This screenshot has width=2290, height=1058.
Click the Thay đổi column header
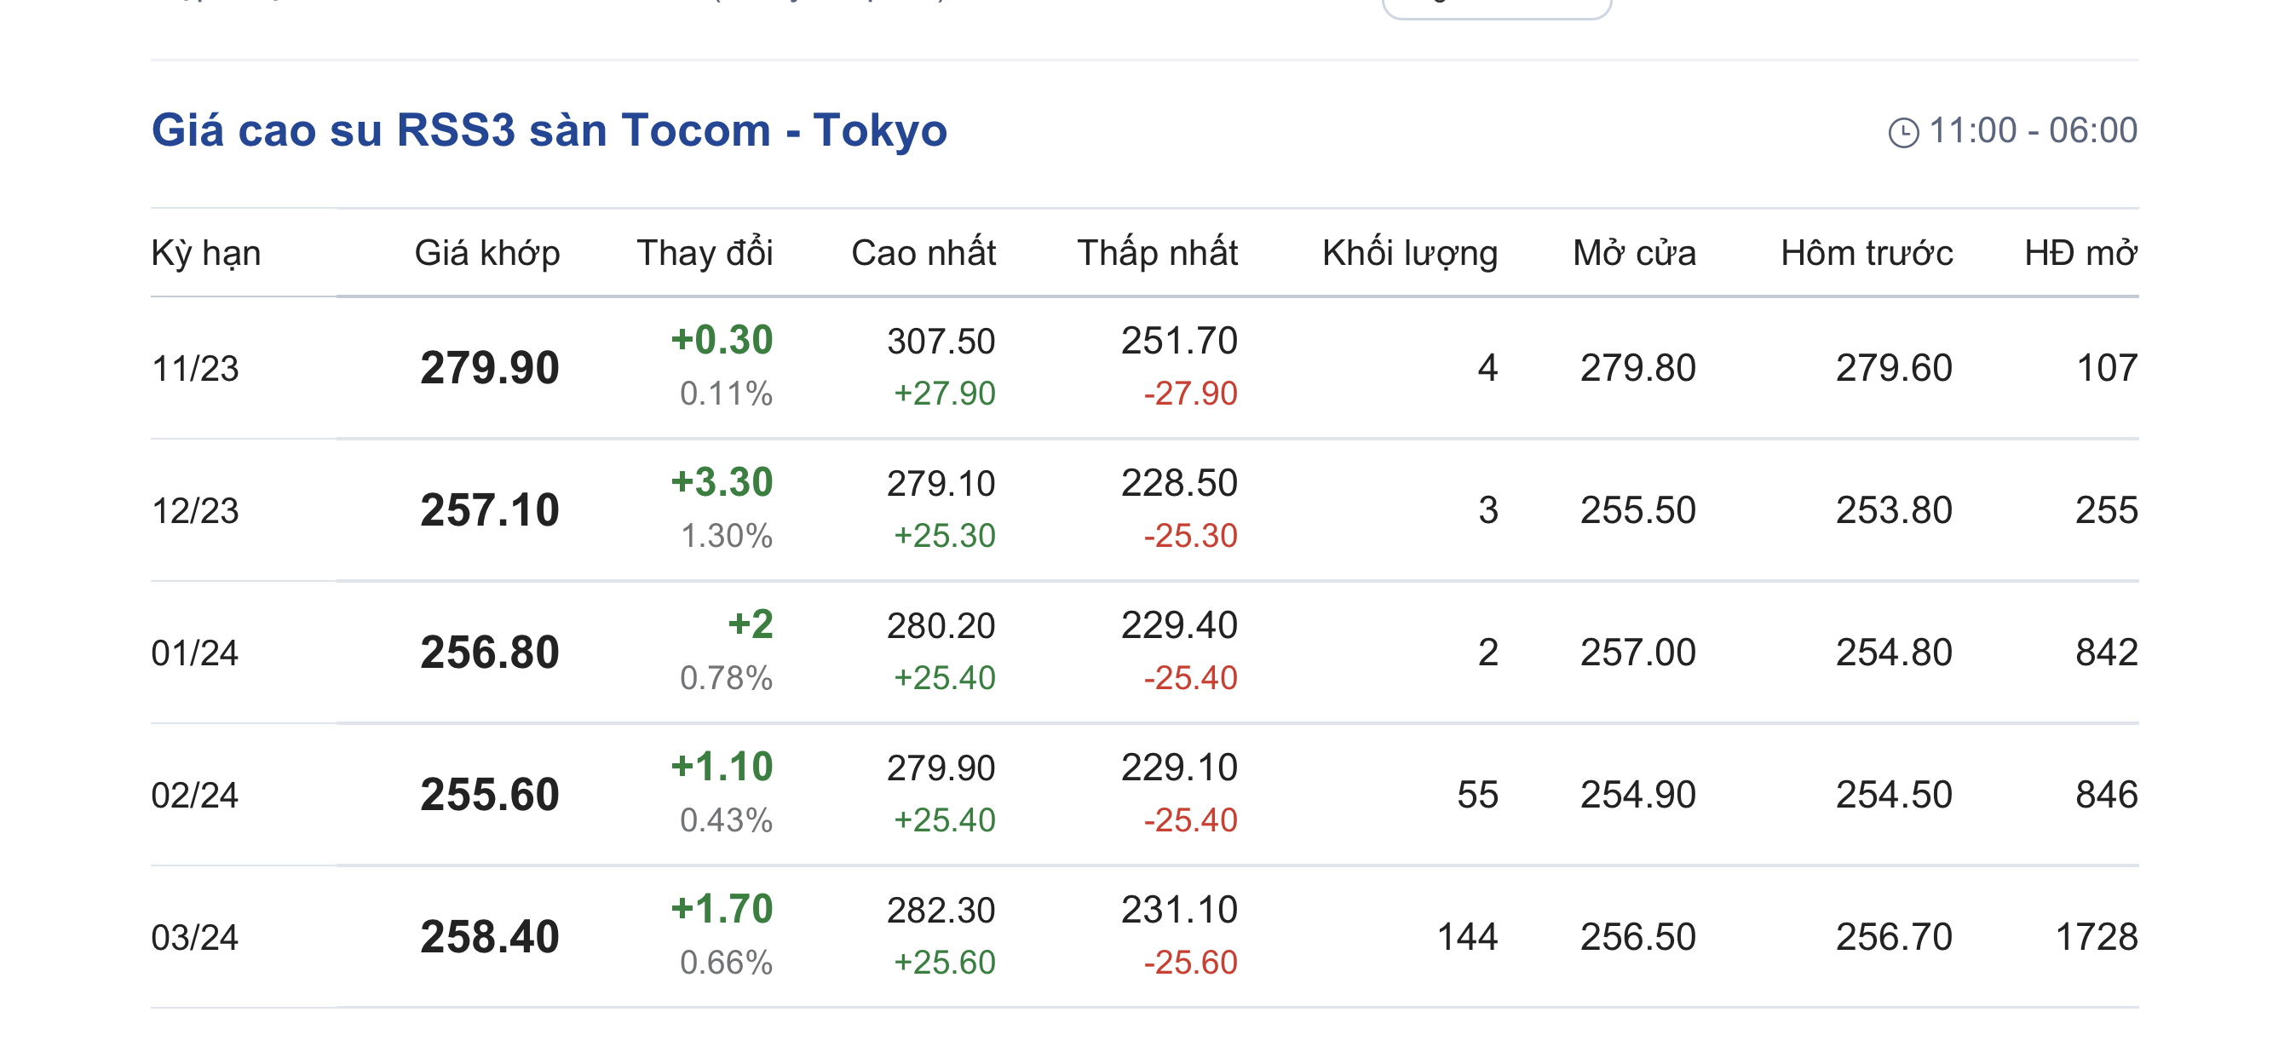click(704, 253)
